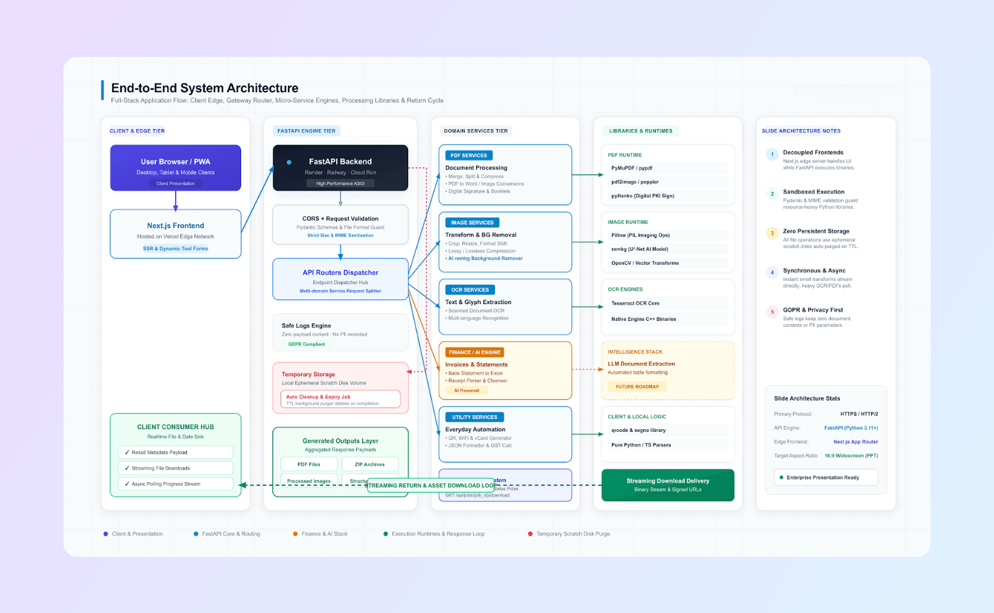Select the Processed Images output chip
This screenshot has height=613, width=994.
pyautogui.click(x=309, y=481)
